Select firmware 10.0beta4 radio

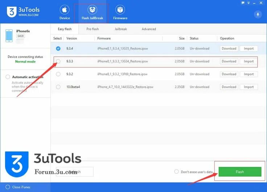58,87
